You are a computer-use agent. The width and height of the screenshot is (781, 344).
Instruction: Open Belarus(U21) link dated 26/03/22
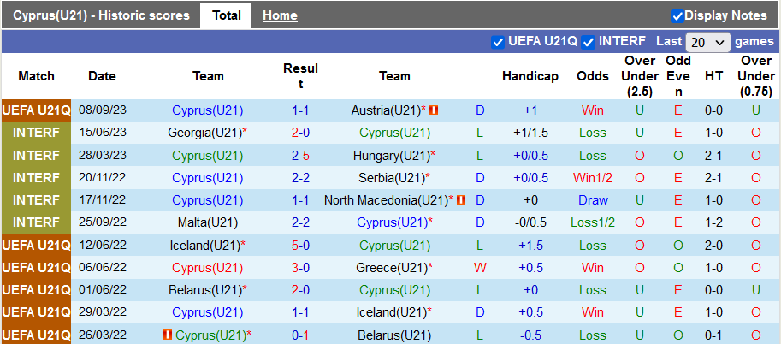[394, 335]
